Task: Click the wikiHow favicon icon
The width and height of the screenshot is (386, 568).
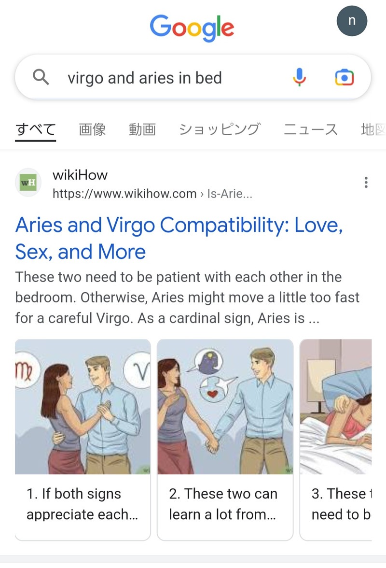Action: tap(28, 183)
